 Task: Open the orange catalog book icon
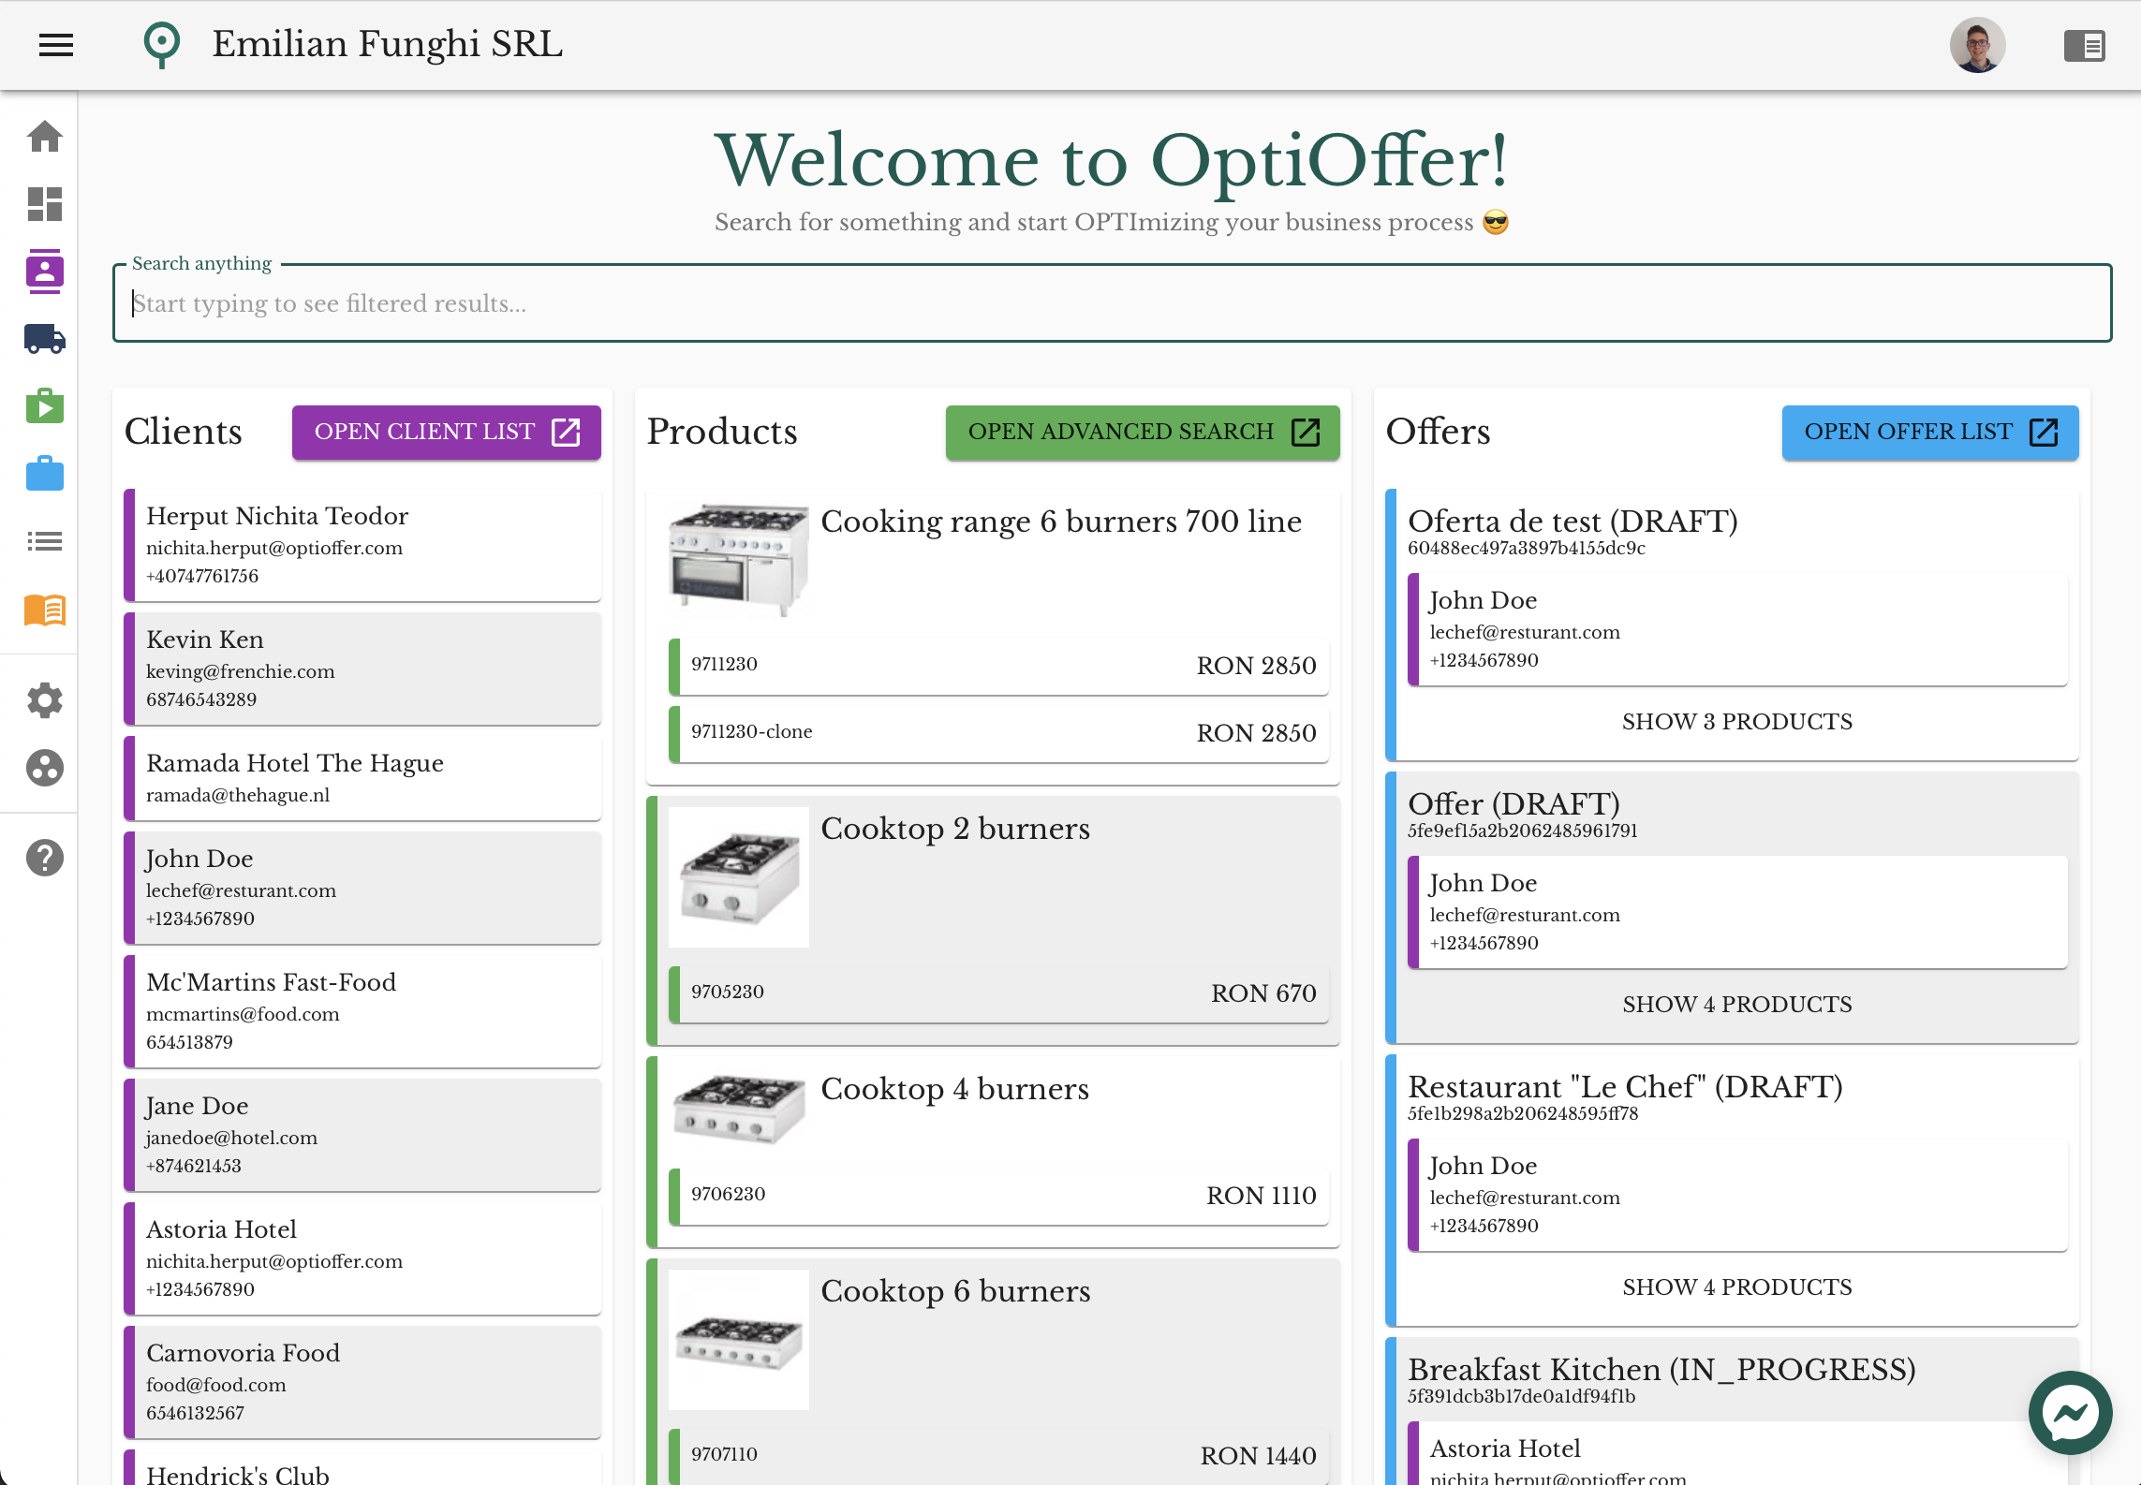pos(44,610)
